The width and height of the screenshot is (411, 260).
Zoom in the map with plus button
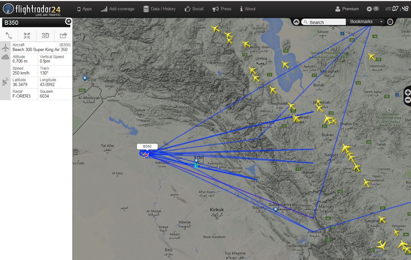408,93
